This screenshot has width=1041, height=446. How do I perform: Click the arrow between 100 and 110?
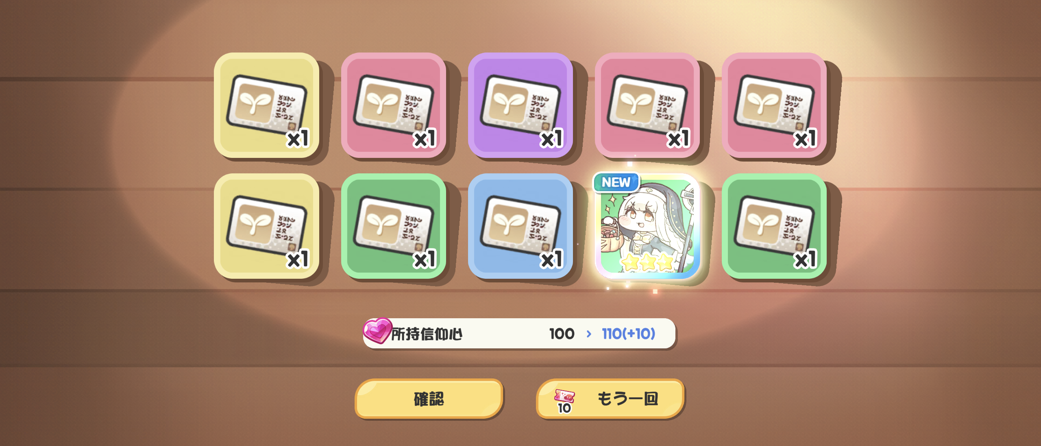tap(588, 334)
